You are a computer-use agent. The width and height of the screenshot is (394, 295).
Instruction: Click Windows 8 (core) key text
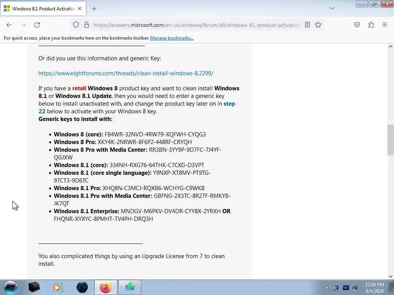pos(155,134)
